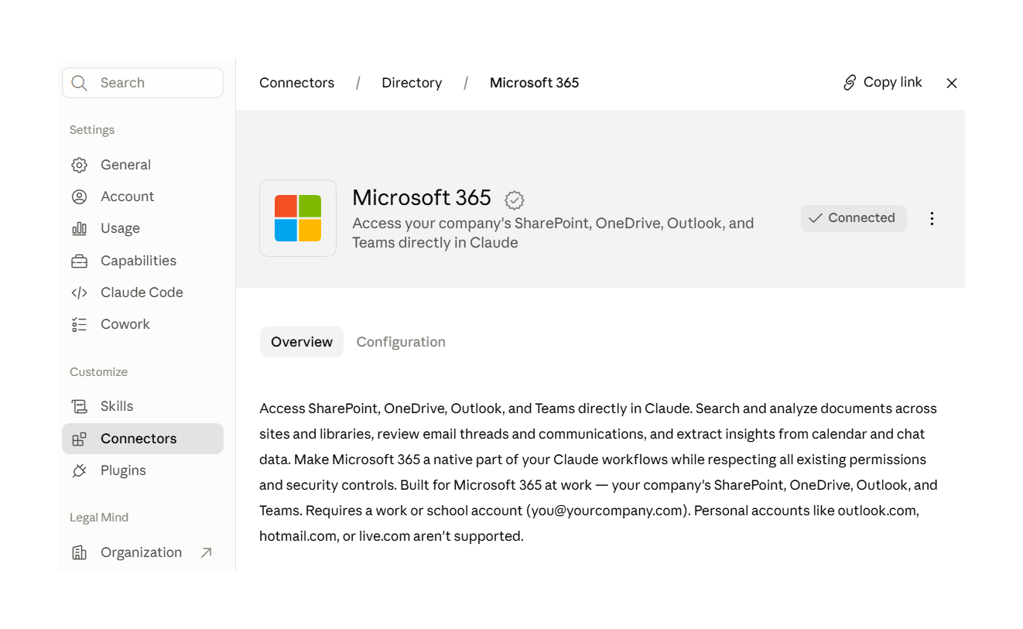Click the Skills scroll icon
Image resolution: width=1023 pixels, height=629 pixels.
pos(79,406)
